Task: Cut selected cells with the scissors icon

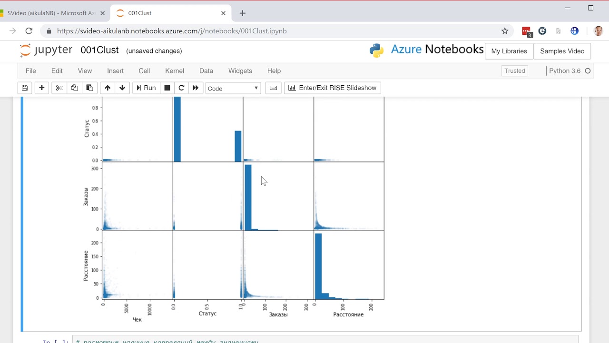Action: pos(59,88)
